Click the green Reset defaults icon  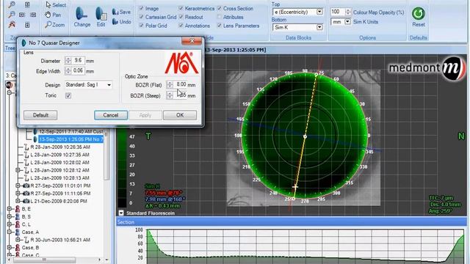pos(418,14)
